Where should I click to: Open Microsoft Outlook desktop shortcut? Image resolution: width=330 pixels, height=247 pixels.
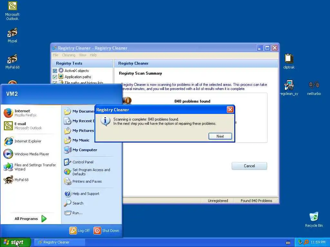click(x=13, y=11)
